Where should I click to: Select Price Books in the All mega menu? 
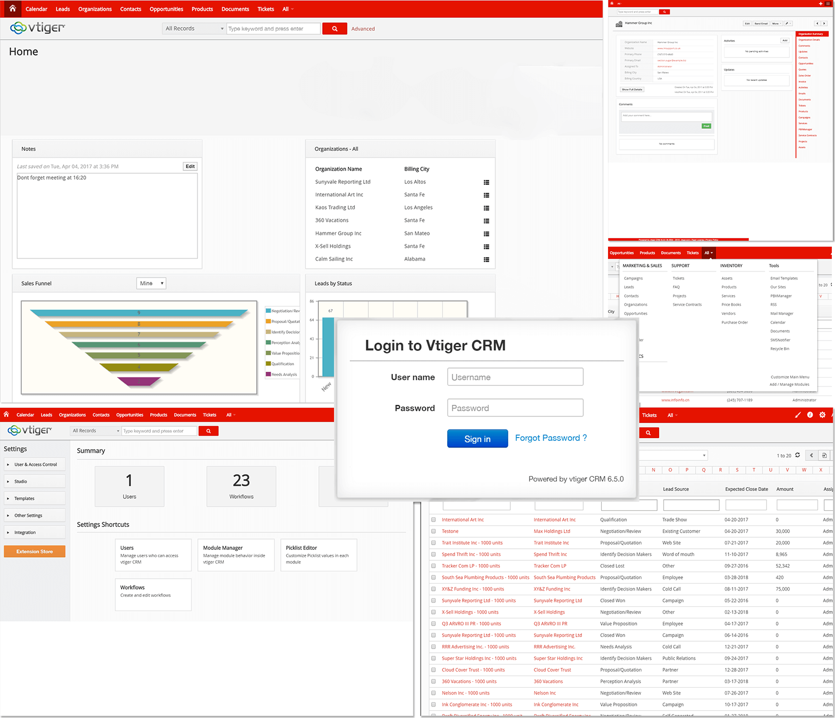731,304
